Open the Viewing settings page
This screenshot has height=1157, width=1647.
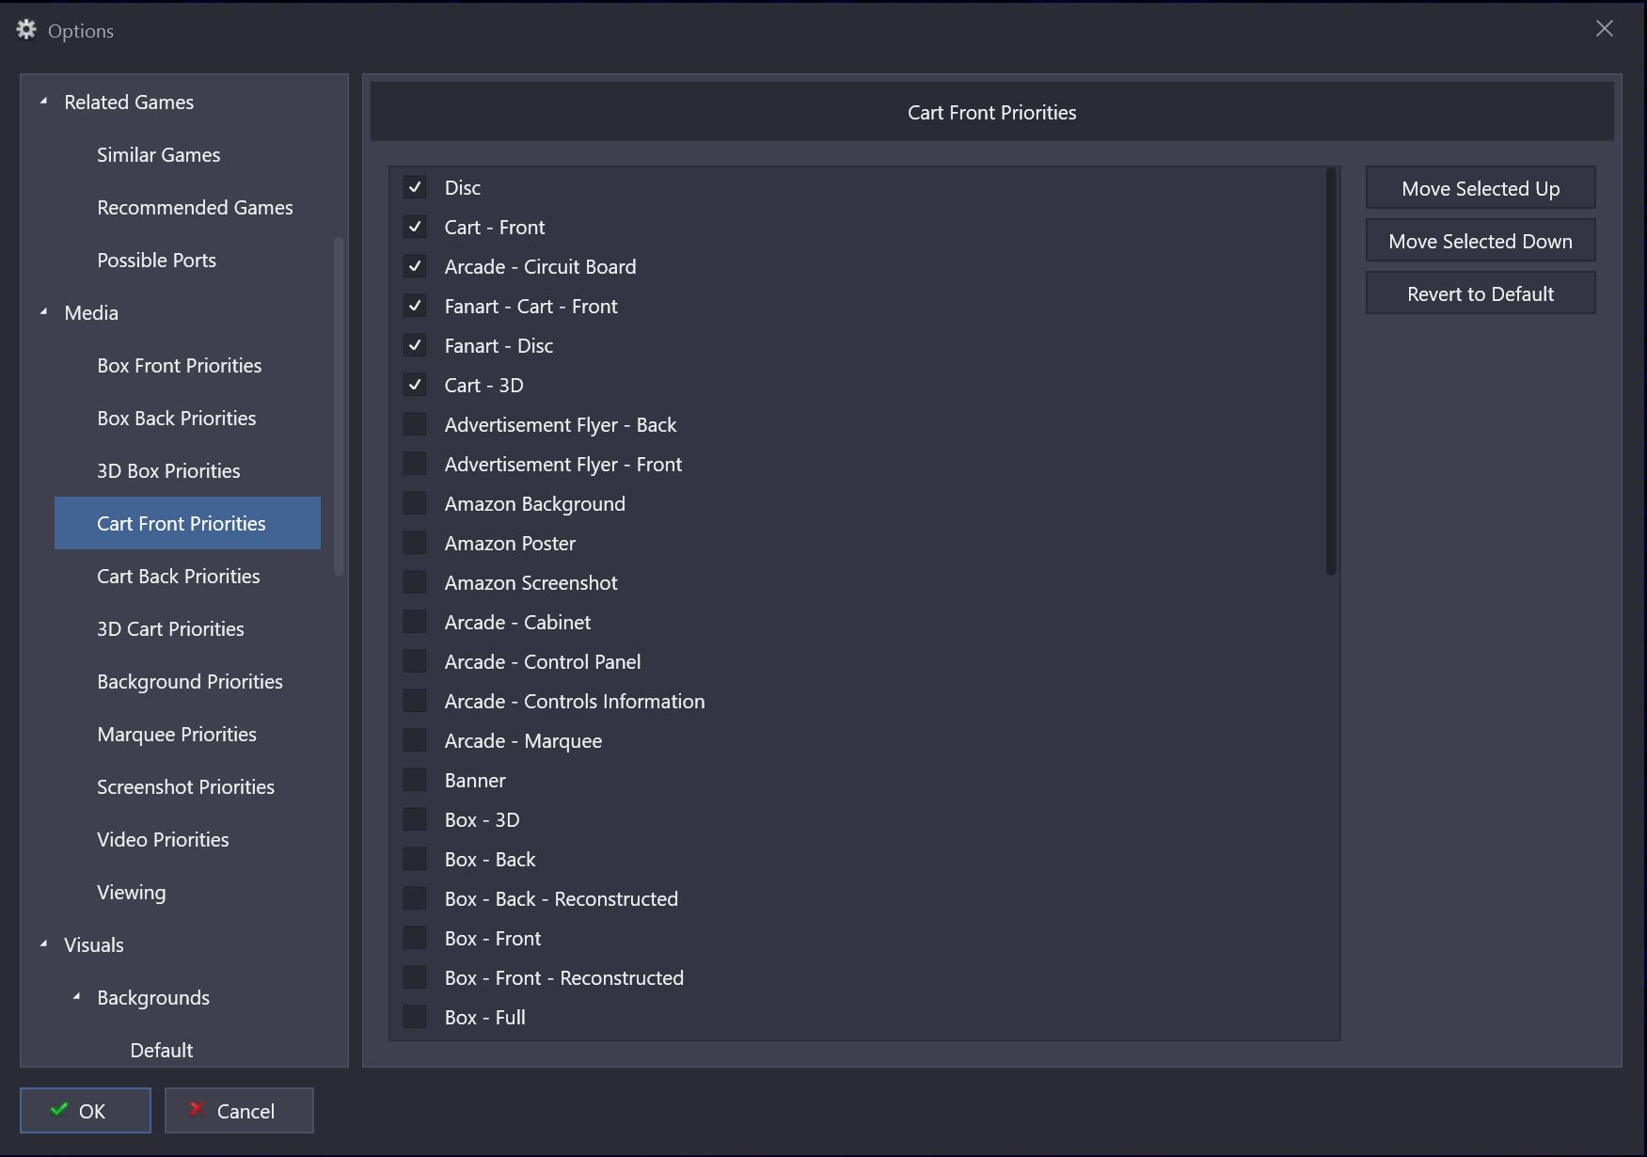[131, 892]
